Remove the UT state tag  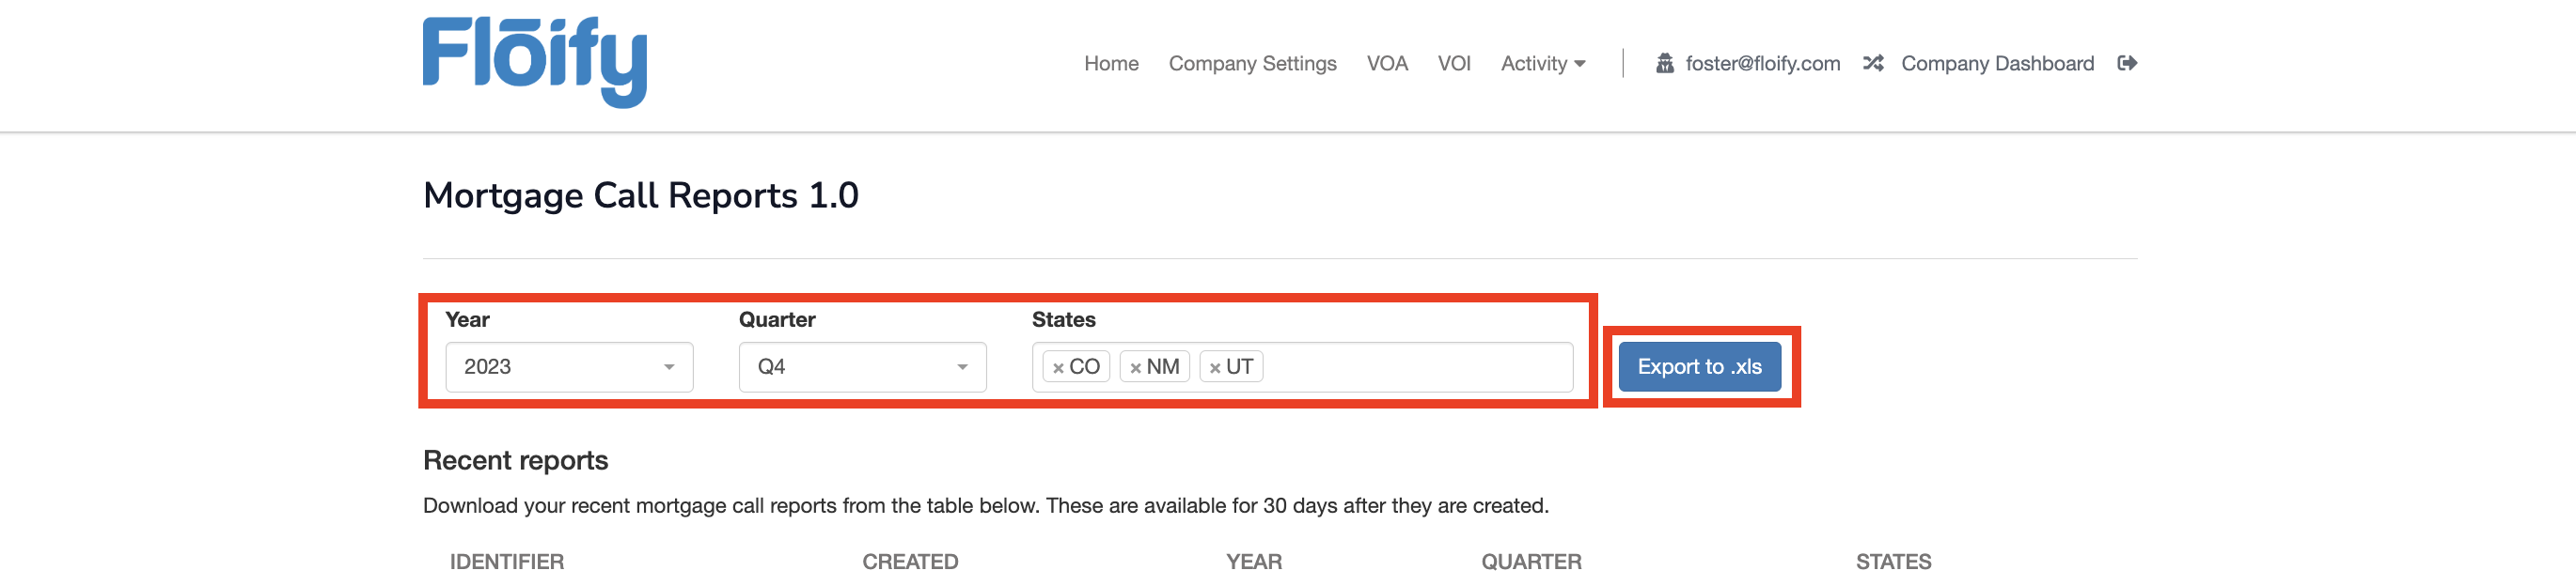pyautogui.click(x=1214, y=368)
